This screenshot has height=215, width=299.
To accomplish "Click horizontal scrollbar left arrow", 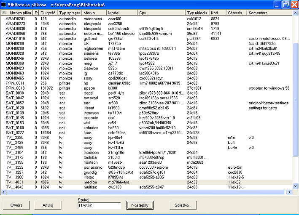I will click(3, 192).
